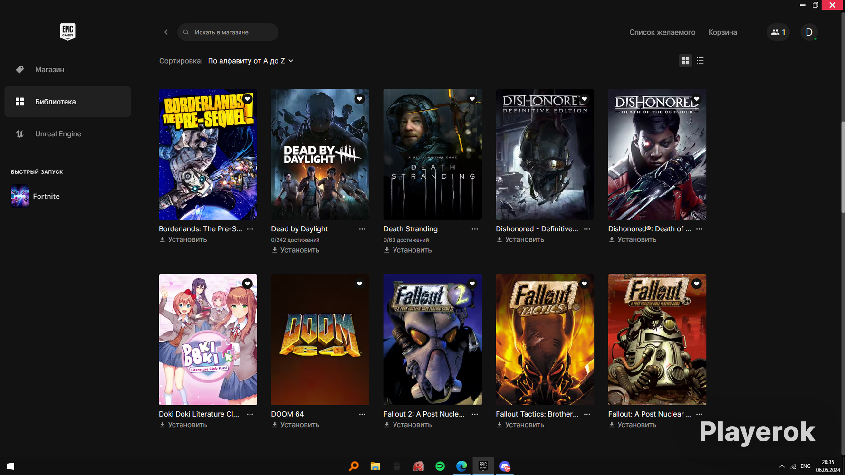
Task: Open File Explorer from the taskbar
Action: coord(375,466)
